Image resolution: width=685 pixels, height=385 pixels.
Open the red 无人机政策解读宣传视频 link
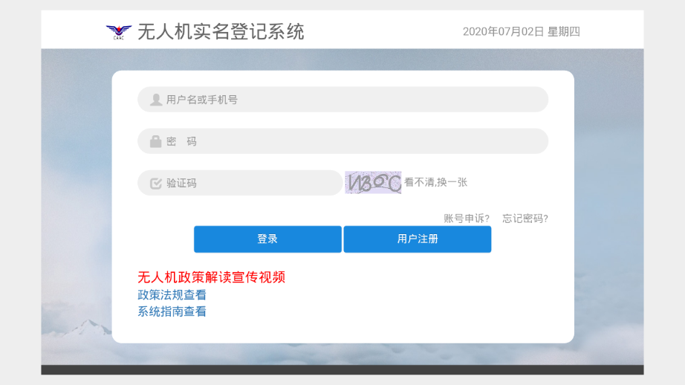212,277
